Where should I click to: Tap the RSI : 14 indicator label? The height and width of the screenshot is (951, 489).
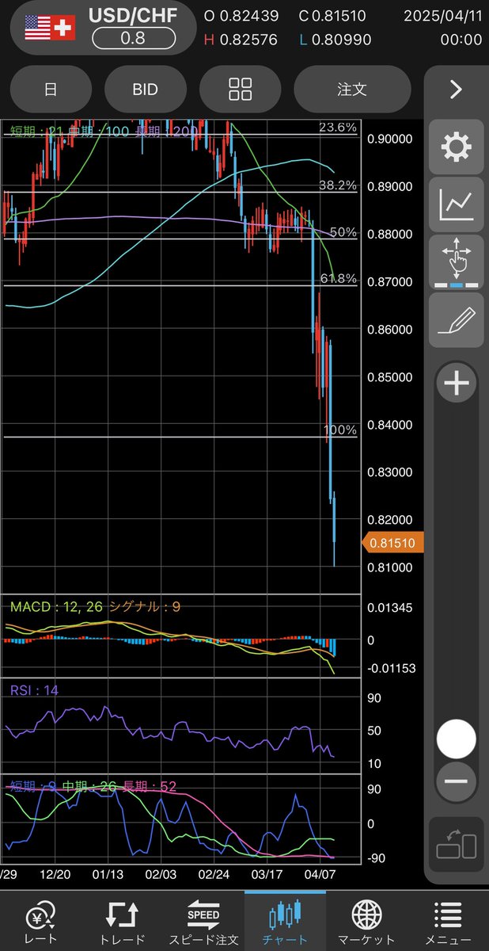pyautogui.click(x=34, y=690)
